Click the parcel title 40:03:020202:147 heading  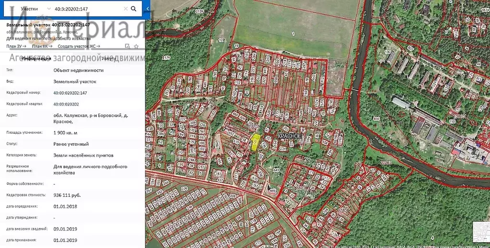(47, 24)
